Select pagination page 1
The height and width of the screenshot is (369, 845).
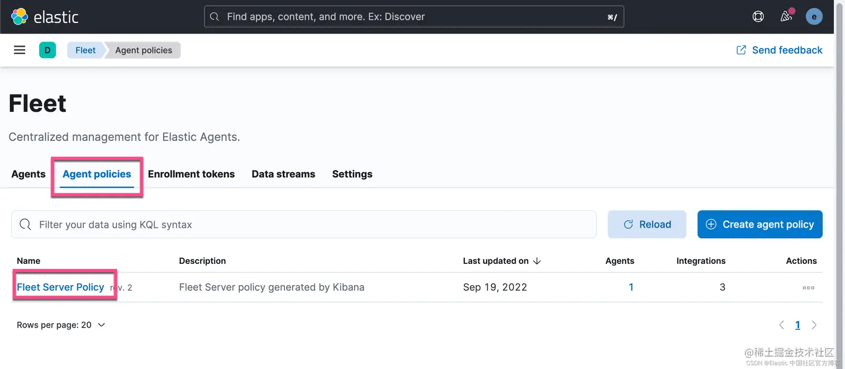click(797, 325)
